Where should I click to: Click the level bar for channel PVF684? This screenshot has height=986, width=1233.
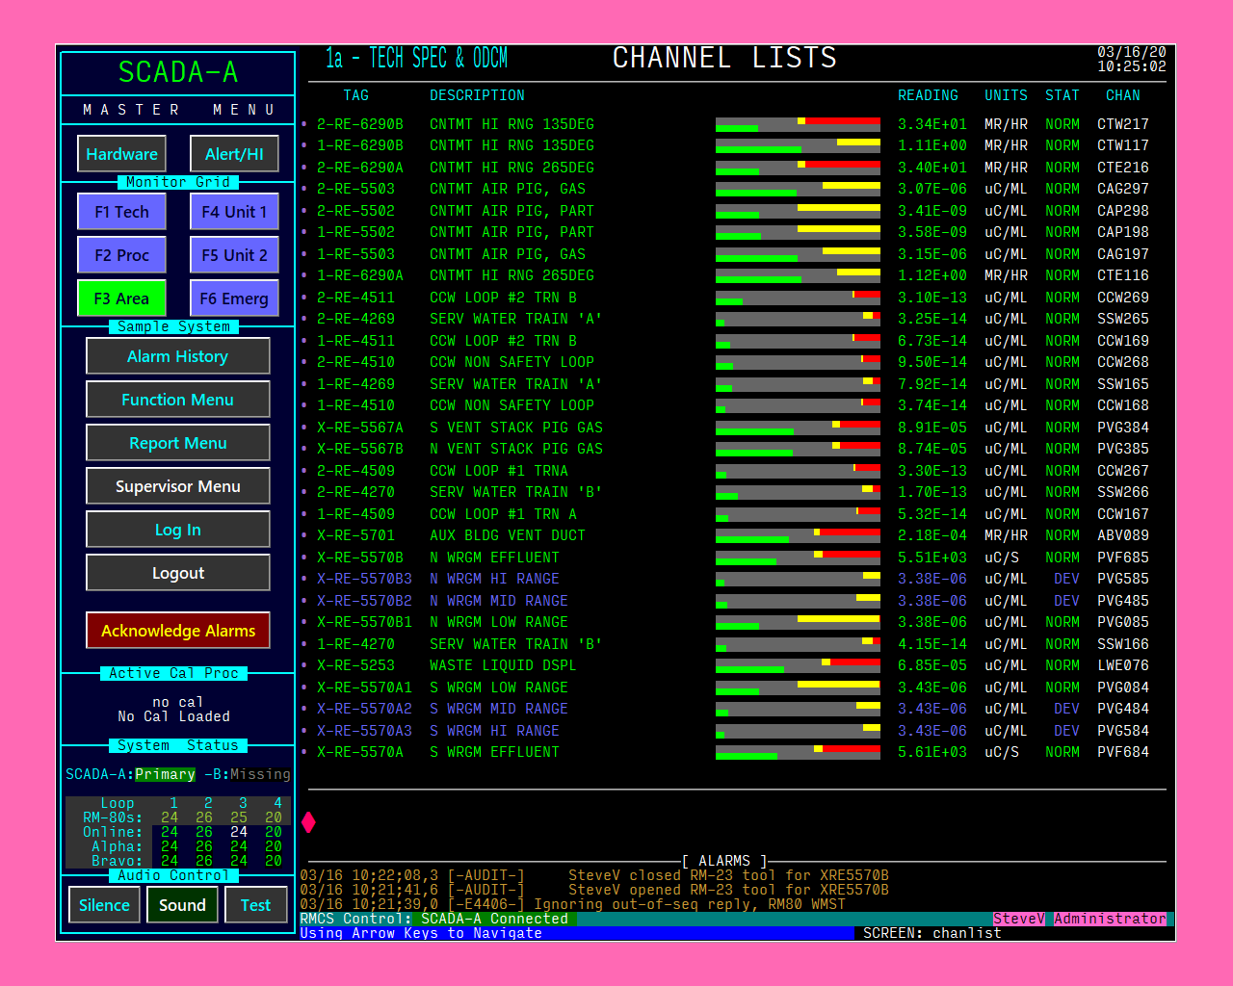[798, 752]
